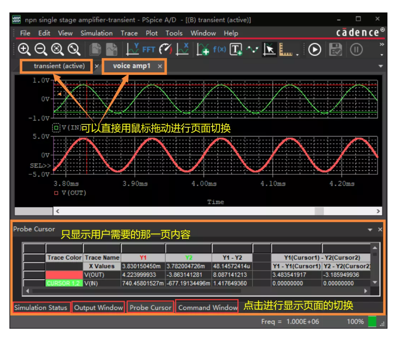
Task: Click the plot horizontal scrollbar thumb
Action: (319, 211)
